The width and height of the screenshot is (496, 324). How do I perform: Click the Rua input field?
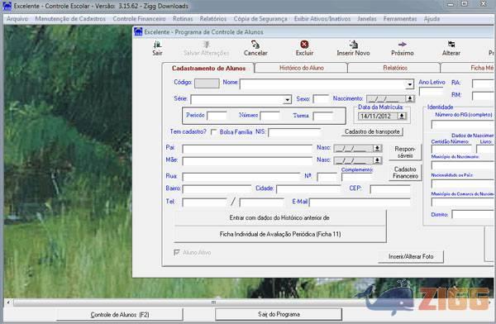coord(241,177)
